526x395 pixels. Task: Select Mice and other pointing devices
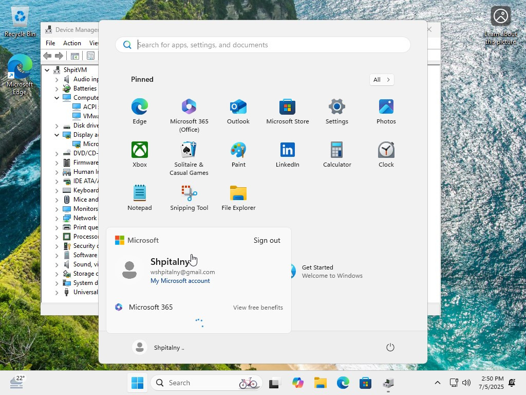[86, 200]
